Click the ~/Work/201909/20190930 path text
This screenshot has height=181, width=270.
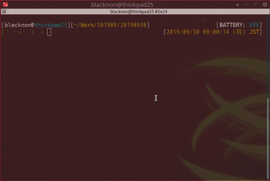tap(110, 25)
